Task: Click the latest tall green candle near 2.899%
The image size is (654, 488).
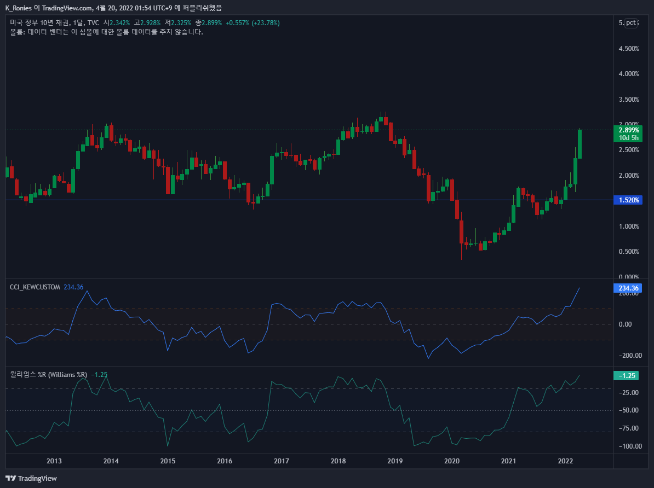Action: tap(580, 144)
